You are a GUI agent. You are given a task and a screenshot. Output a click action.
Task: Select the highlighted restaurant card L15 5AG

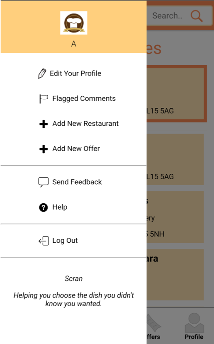(177, 93)
